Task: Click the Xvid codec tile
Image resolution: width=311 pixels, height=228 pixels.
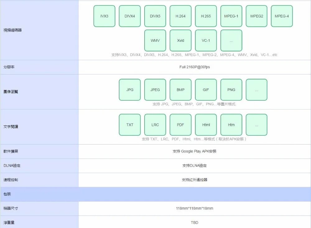Action: point(180,40)
